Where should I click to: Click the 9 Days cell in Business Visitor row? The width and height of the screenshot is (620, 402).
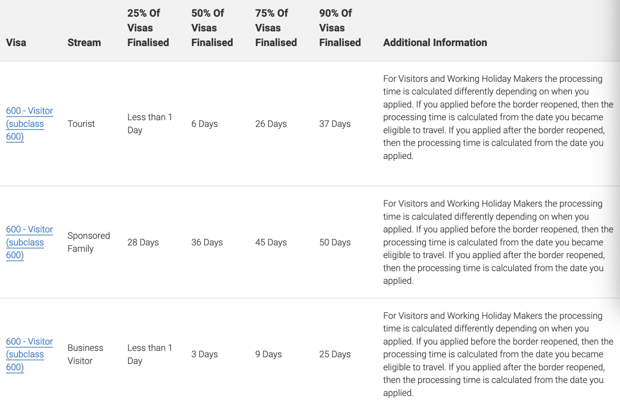[x=268, y=354]
